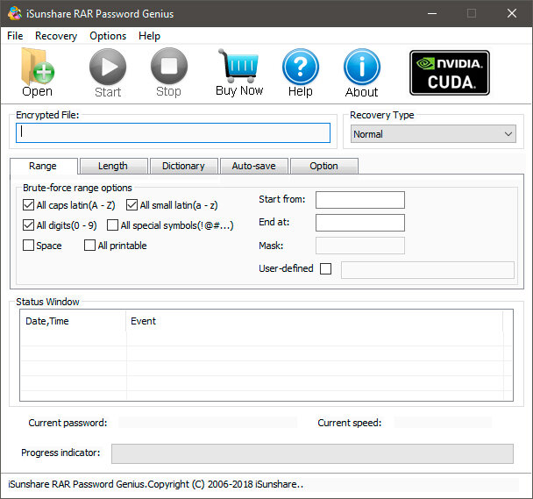Enable the User-defined checkbox
This screenshot has width=533, height=499.
(x=325, y=268)
